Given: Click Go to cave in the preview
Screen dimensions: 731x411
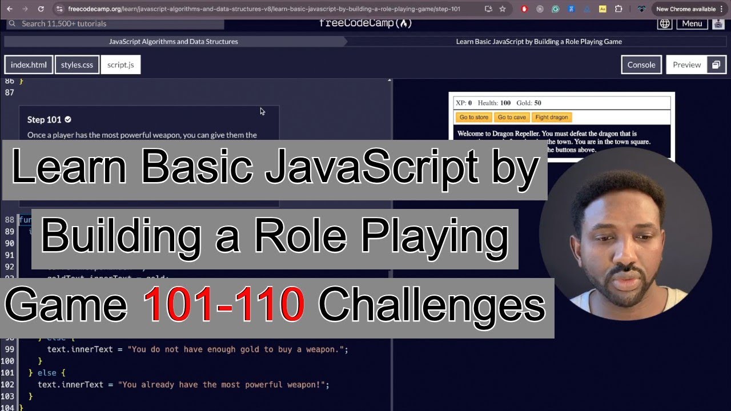Looking at the screenshot, I should (512, 117).
